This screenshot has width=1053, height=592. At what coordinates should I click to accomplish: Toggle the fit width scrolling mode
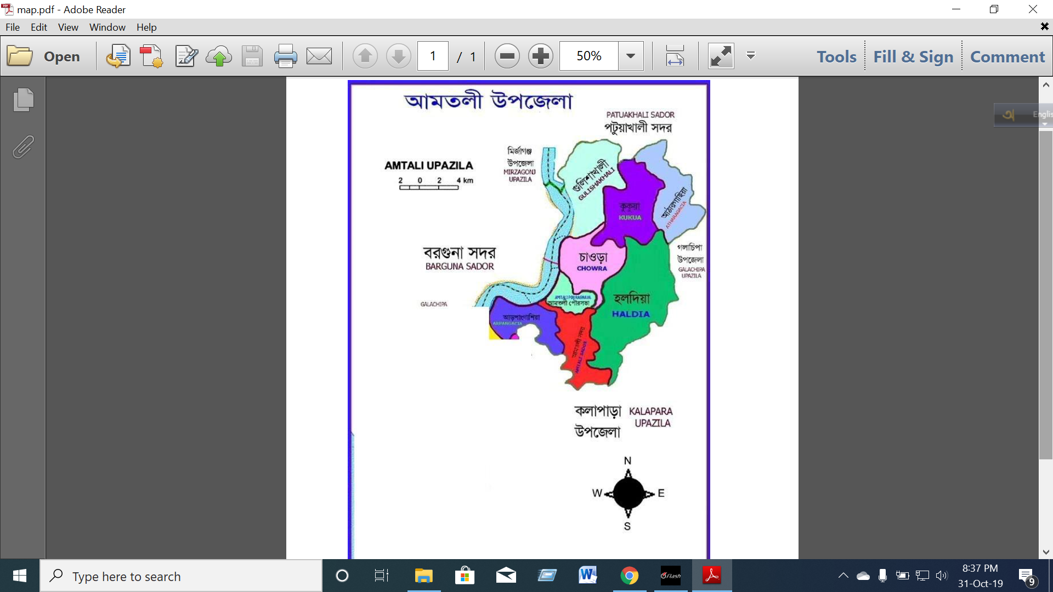tap(675, 56)
